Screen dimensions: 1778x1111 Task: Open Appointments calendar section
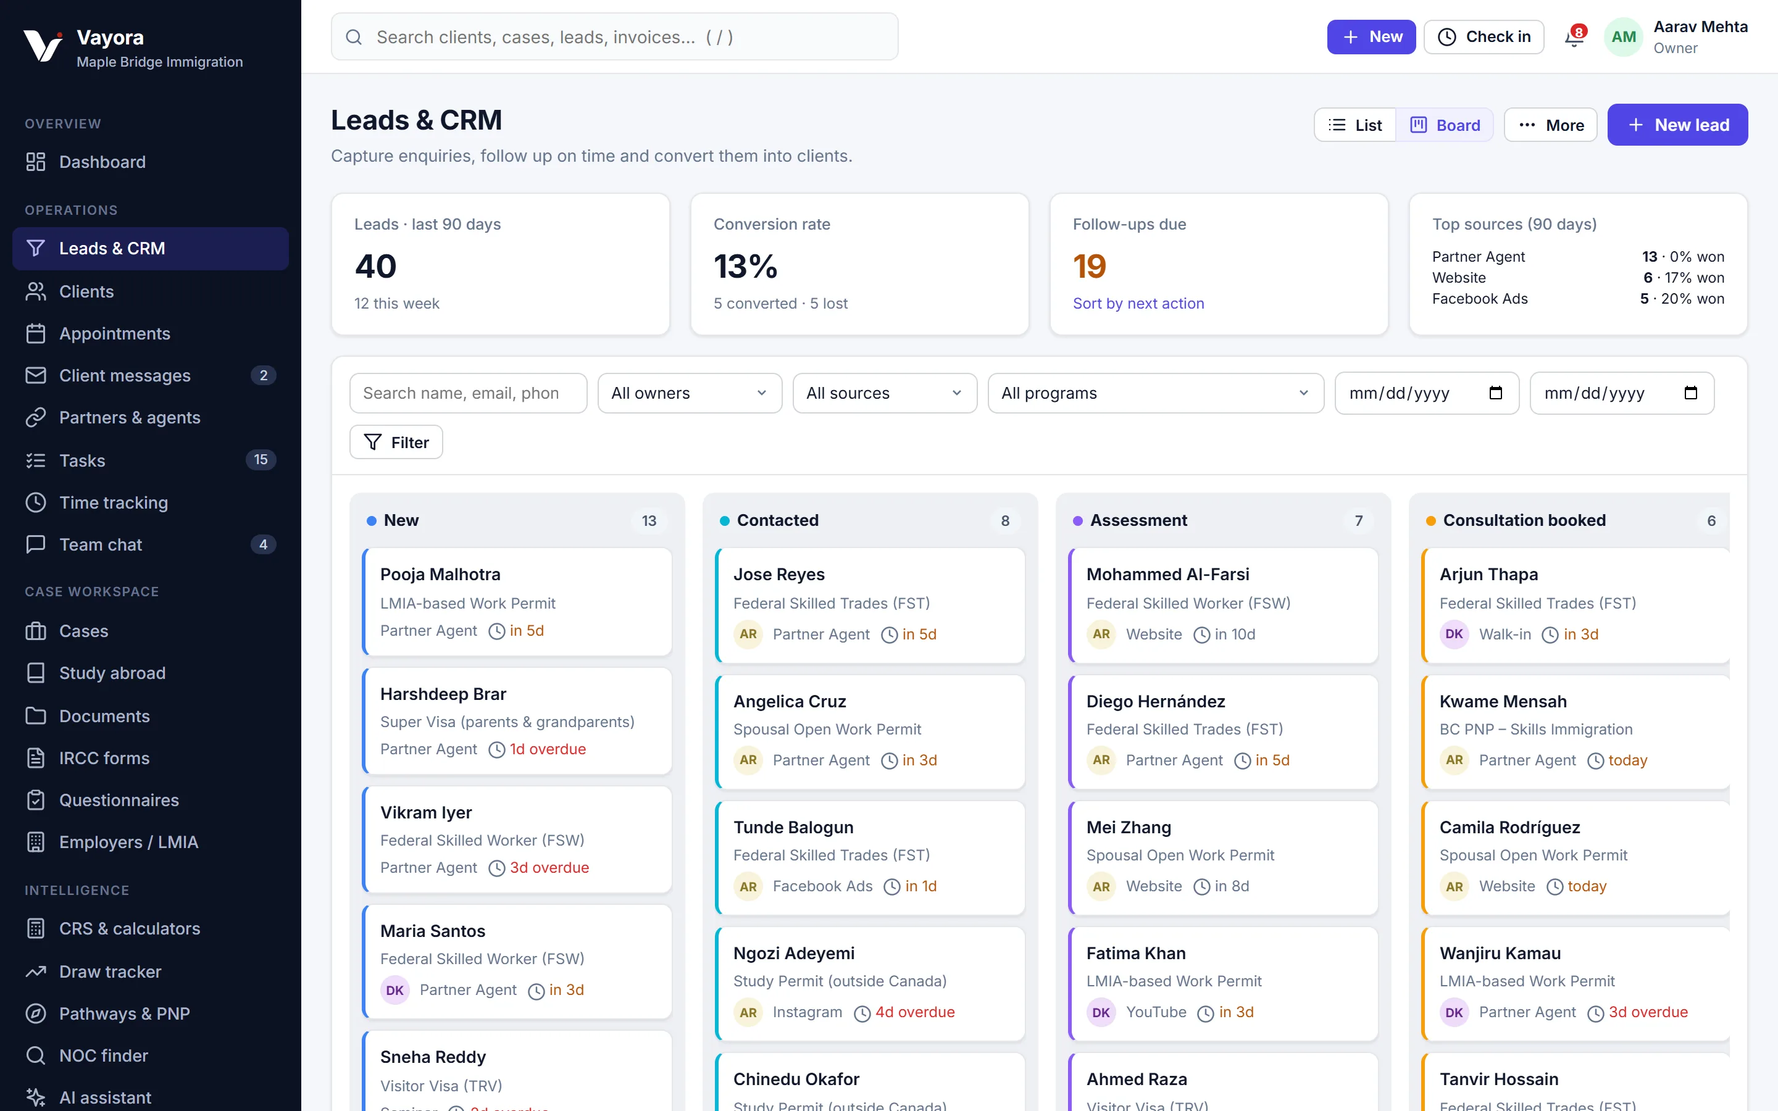coord(151,333)
